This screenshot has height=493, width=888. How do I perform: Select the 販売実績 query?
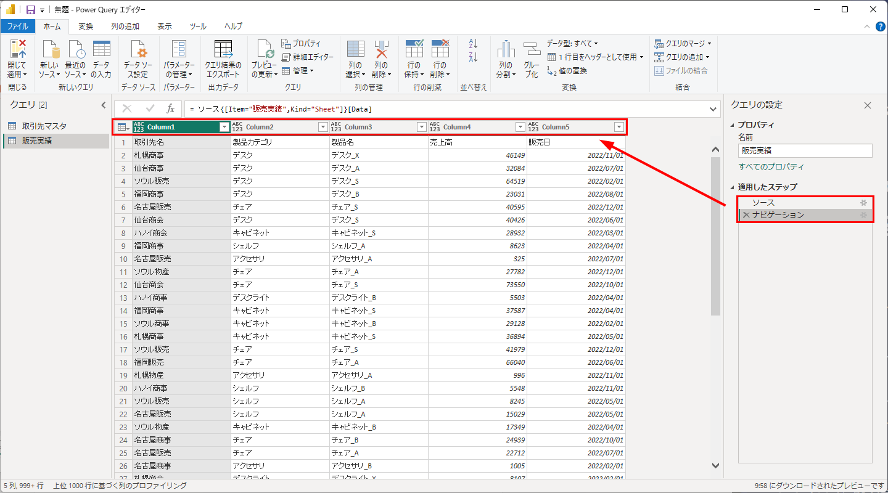tap(55, 141)
